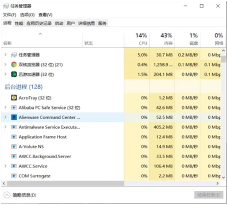Image resolution: width=228 pixels, height=205 pixels.
Task: Switch to the 详细信息 tab
Action: coord(86,23)
